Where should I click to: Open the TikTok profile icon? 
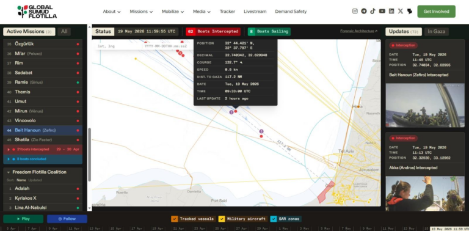click(x=373, y=11)
